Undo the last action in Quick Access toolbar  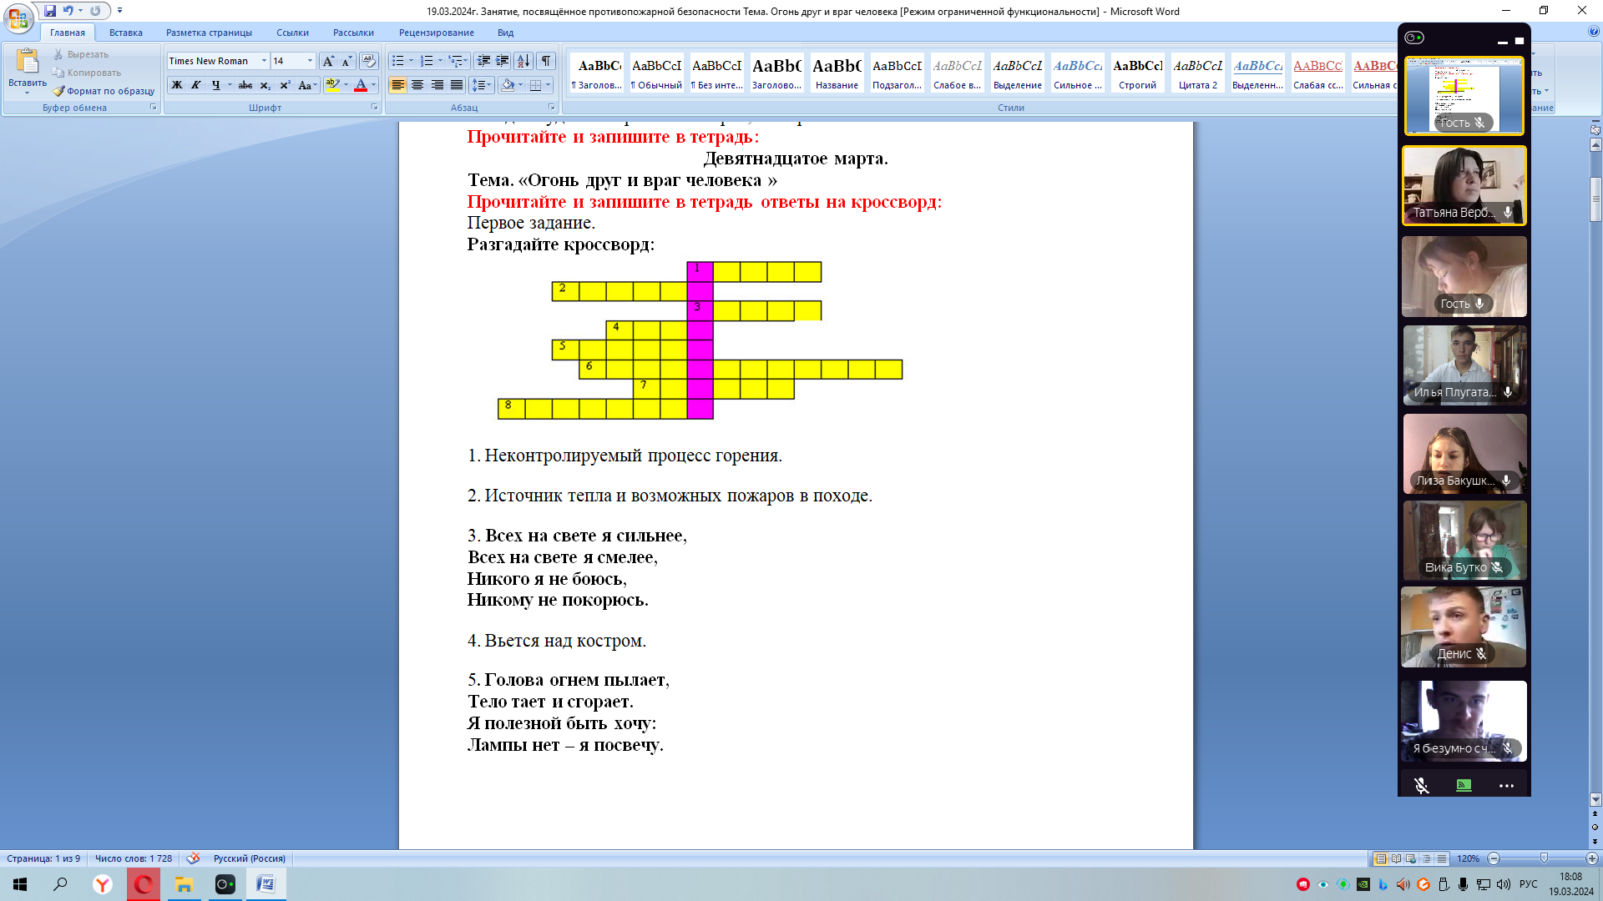click(x=68, y=11)
